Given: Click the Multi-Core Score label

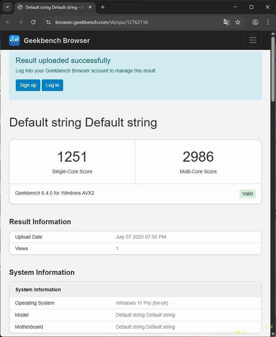Looking at the screenshot, I should click(x=198, y=171).
